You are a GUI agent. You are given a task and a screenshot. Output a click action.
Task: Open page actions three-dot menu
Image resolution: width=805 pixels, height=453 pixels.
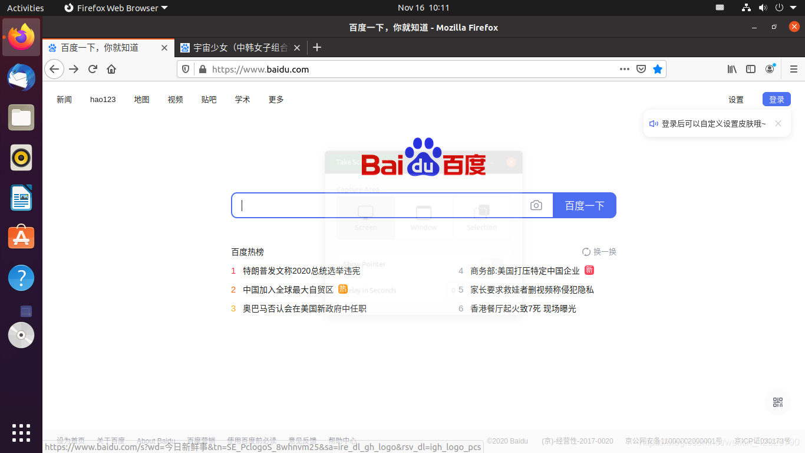(x=625, y=69)
